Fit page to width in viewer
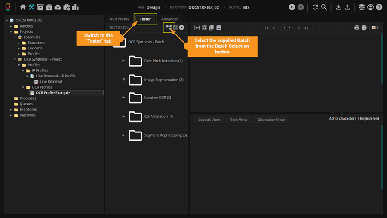The image size is (387, 218). click(197, 28)
